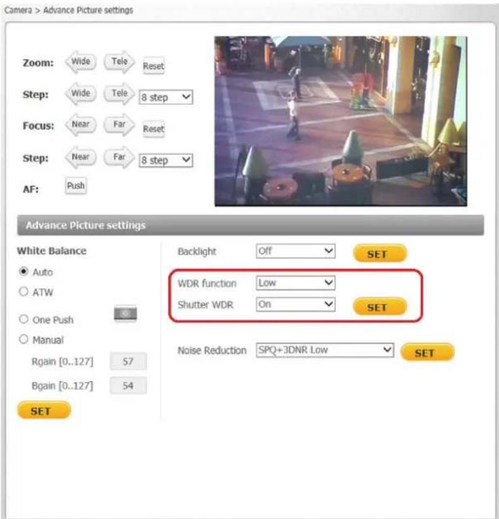This screenshot has height=519, width=499.
Task: Open the Backlight dropdown
Action: tap(296, 251)
